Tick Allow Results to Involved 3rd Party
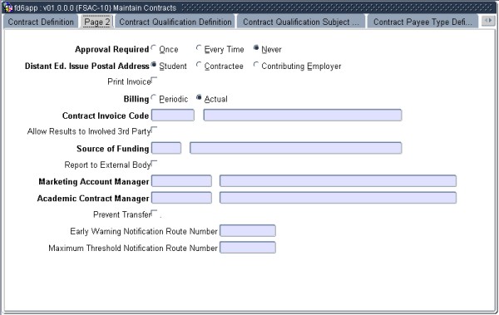Image resolution: width=499 pixels, height=315 pixels. coord(154,130)
